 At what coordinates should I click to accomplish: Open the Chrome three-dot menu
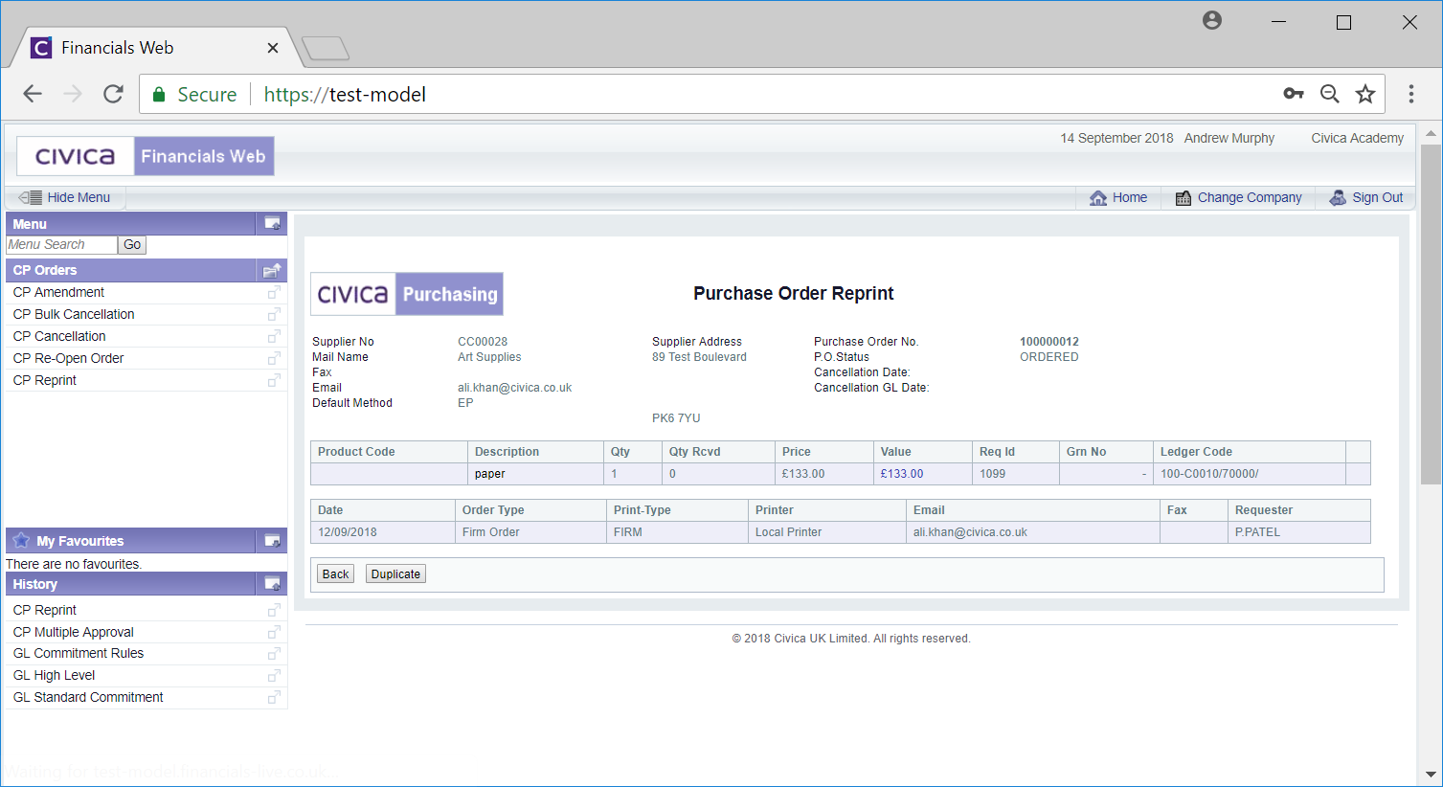[x=1410, y=94]
